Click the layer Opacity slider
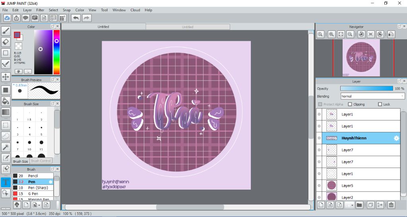Screen dimensions: 407x217 pyautogui.click(x=366, y=88)
